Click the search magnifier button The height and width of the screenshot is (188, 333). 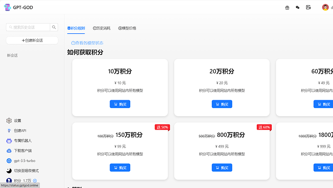54,27
